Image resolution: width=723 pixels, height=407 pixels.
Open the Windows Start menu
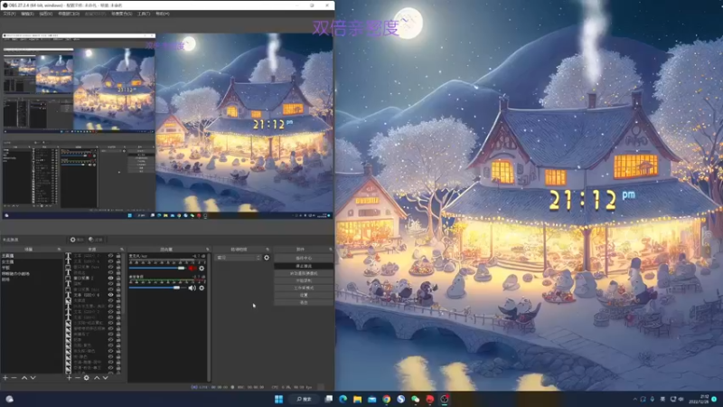[x=278, y=399]
